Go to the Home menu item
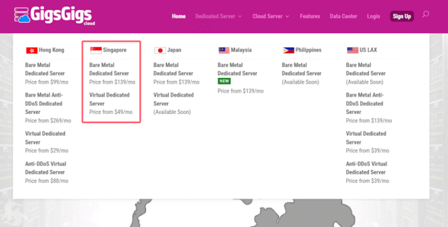448x227 pixels. pos(179,16)
